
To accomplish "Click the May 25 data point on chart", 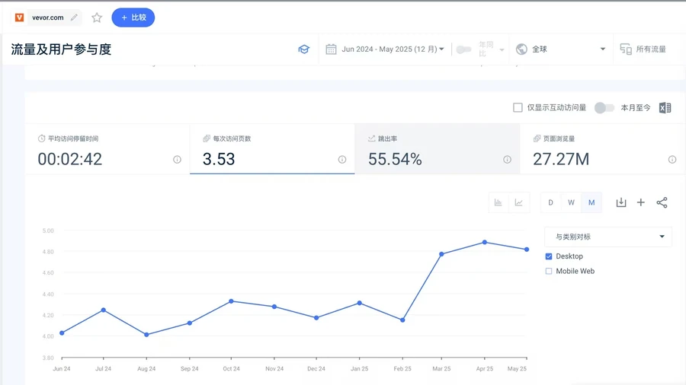I will pos(527,250).
